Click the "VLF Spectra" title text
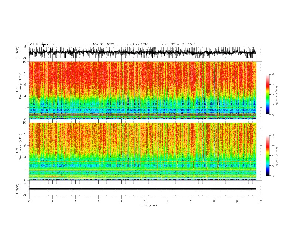This screenshot has width=293, height=226. 42,44
